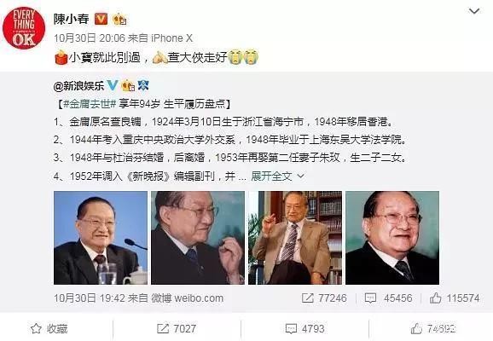Screen dimensions: 493x341
Task: Click the membership badge next to 陳小春
Action: 119,20
